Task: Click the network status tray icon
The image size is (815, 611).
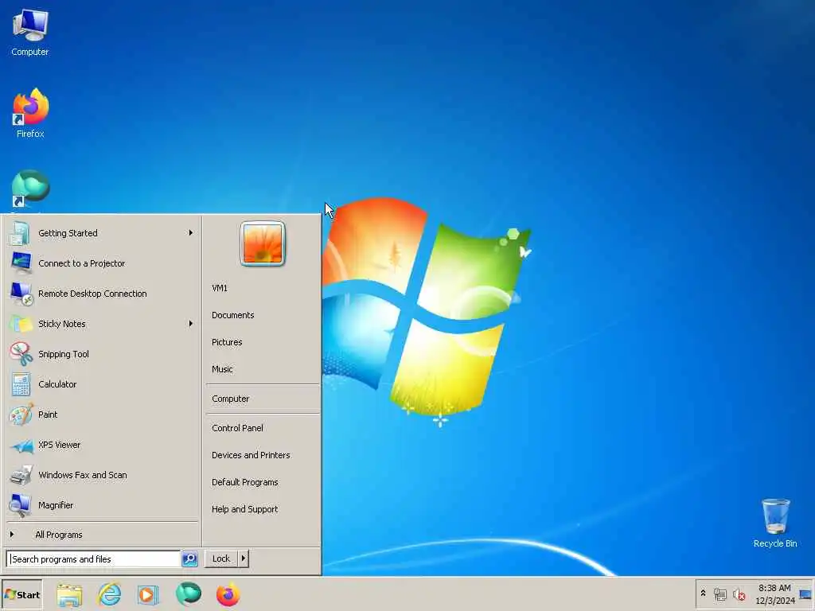Action: [x=719, y=593]
